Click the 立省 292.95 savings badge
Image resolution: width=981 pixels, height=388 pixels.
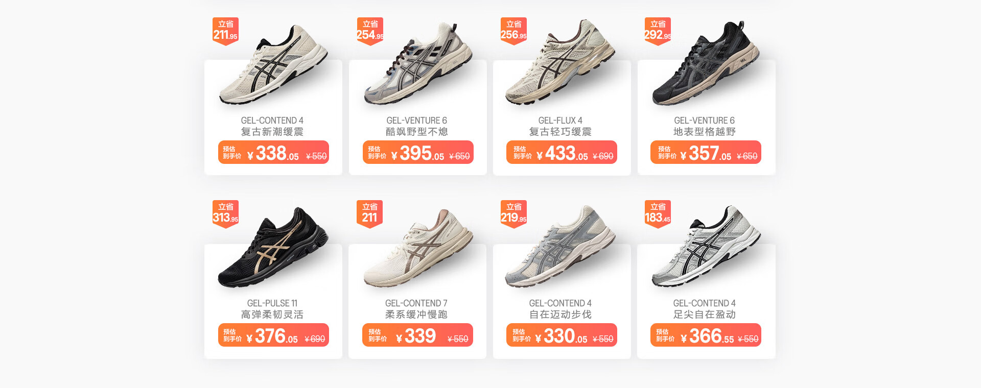pyautogui.click(x=658, y=31)
